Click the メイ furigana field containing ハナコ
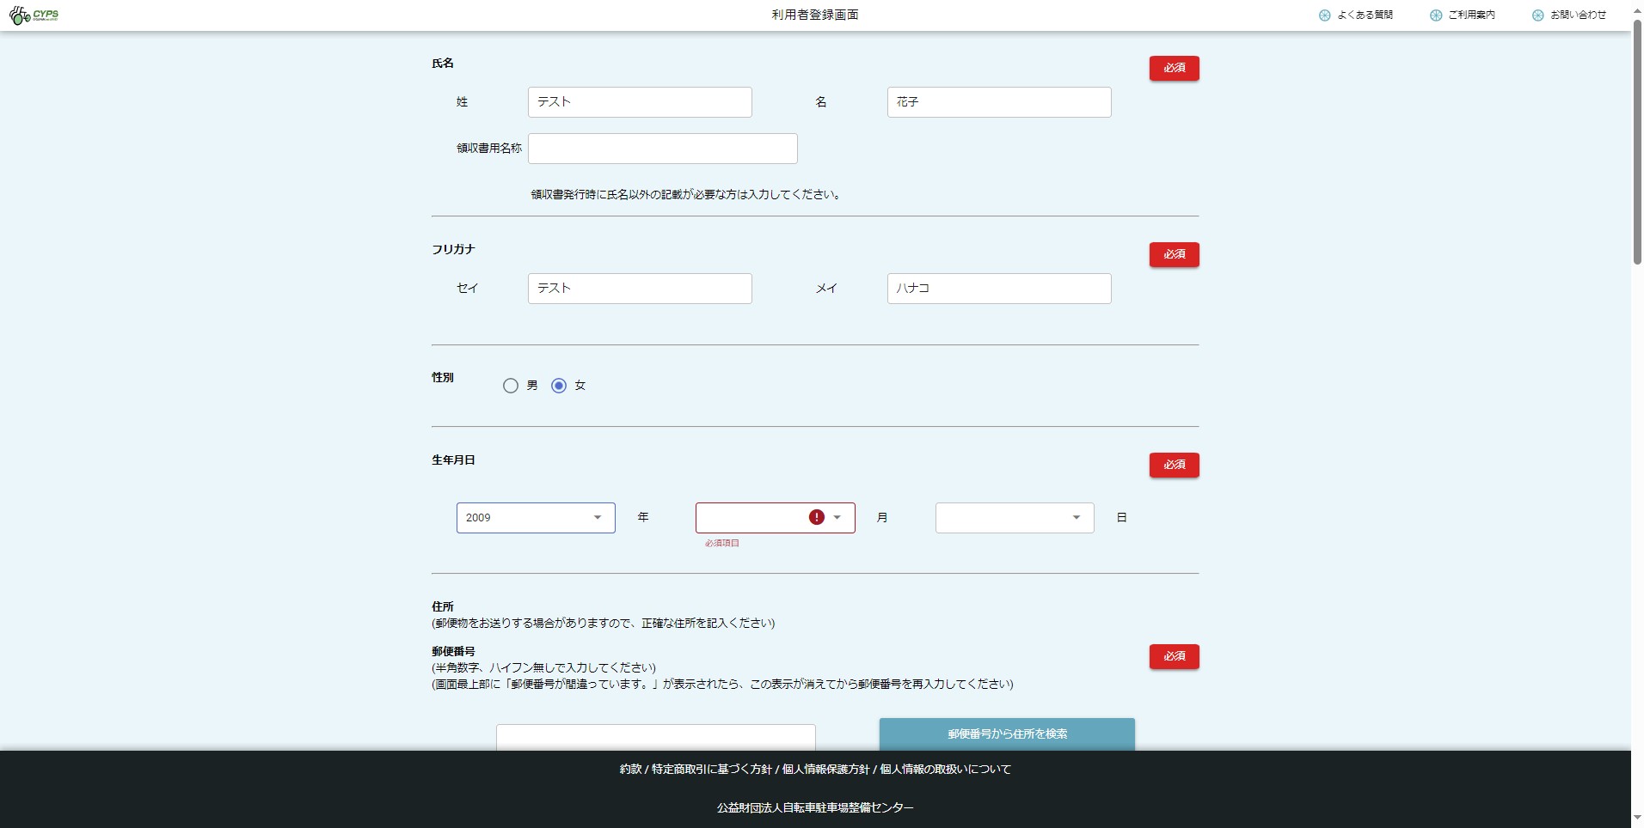Screen dimensions: 1644x828 click(x=998, y=289)
